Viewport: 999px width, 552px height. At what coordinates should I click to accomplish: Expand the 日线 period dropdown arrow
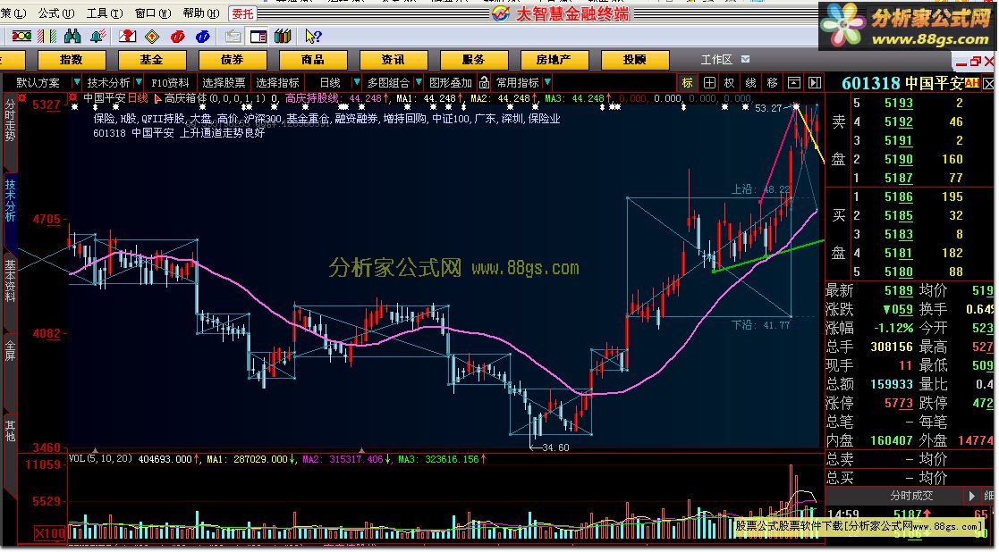357,83
